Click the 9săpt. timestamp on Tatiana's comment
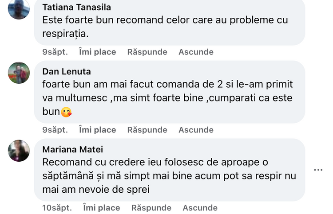Viewport: 333px width, 214px height. coord(55,52)
